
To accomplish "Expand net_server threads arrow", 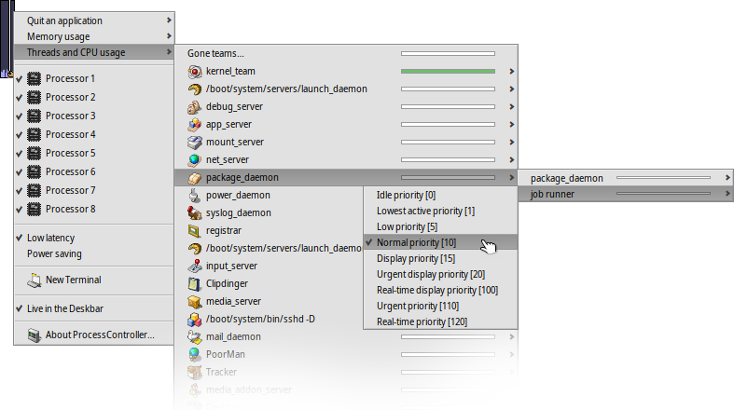I will pyautogui.click(x=512, y=160).
